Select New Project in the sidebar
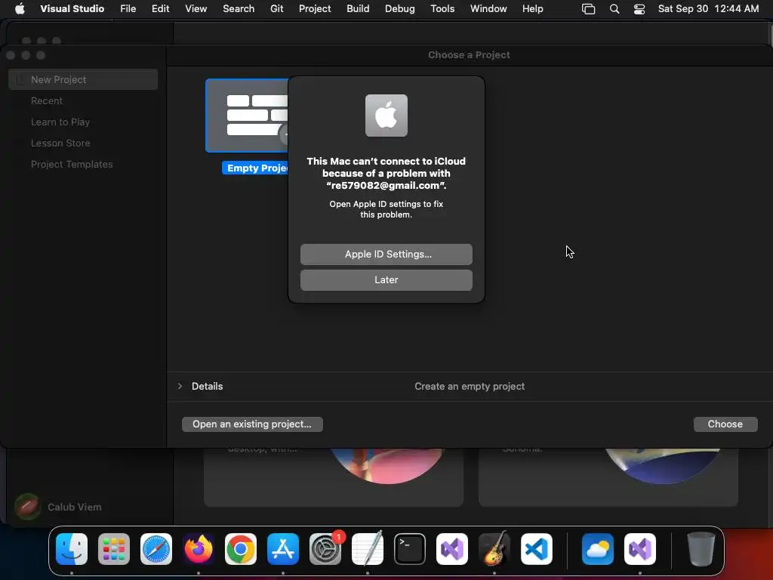Screen dimensions: 773x580 [x=83, y=79]
